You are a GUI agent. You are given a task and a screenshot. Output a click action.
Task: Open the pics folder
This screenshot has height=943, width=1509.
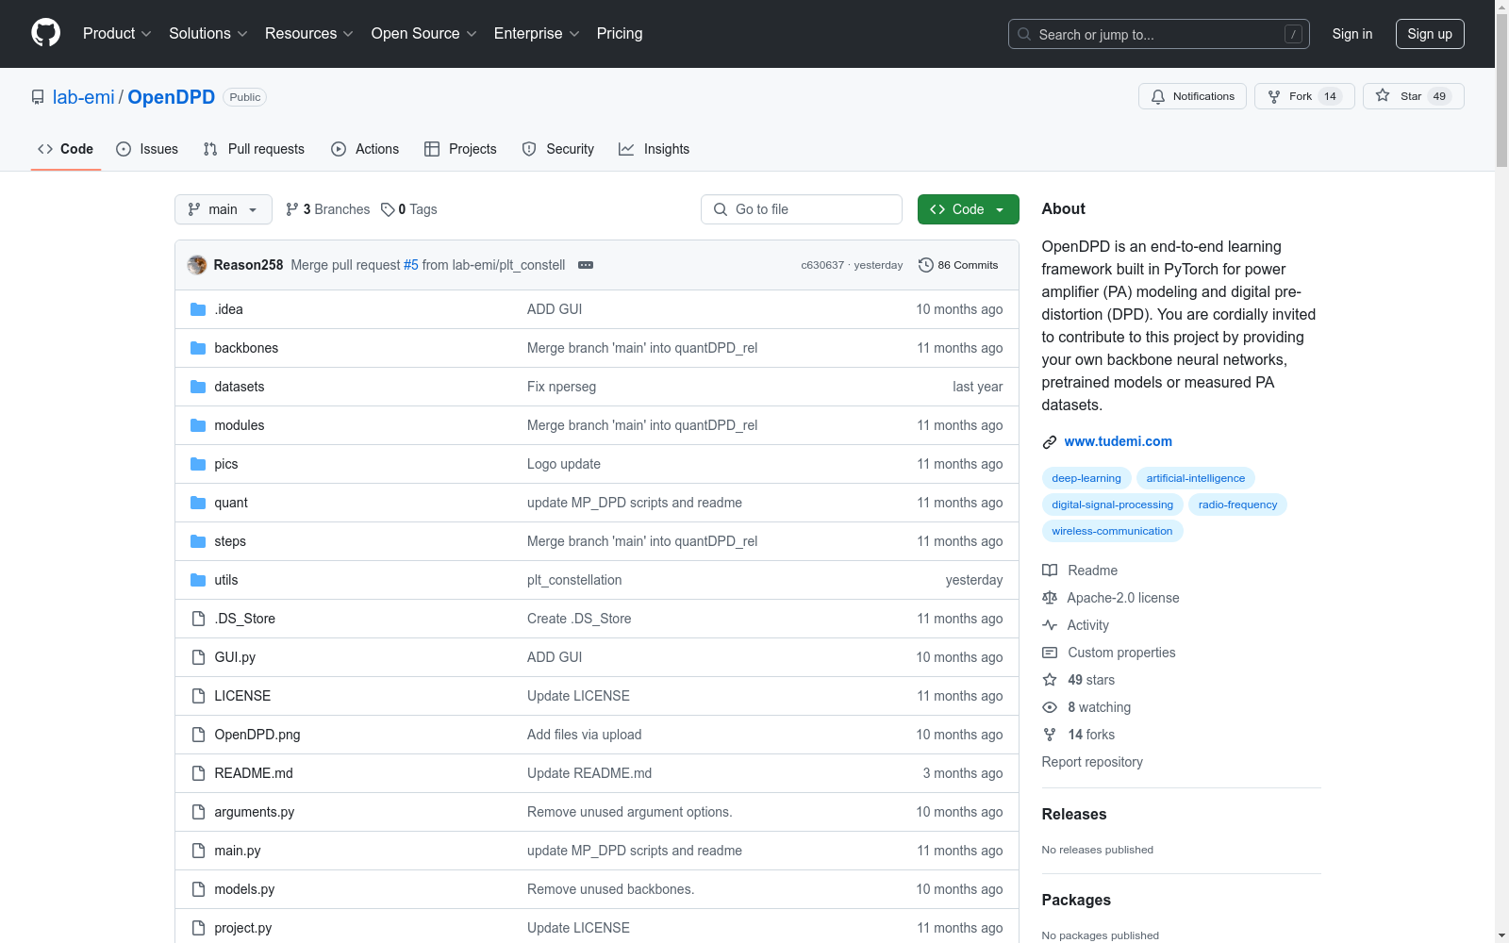[x=226, y=464]
